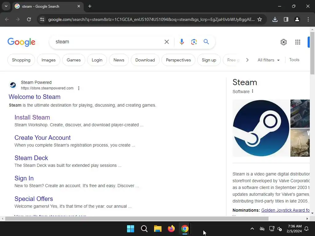Click the vertical page scrollbar
Viewport: 315px width, 236px height.
pyautogui.click(x=312, y=53)
